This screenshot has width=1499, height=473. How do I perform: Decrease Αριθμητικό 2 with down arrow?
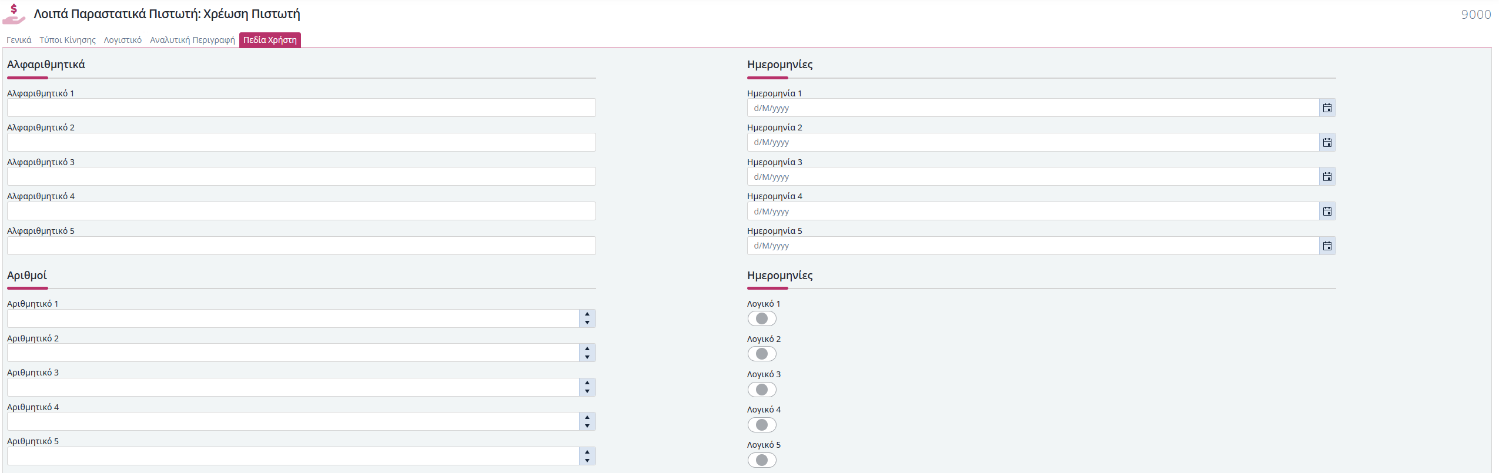(587, 357)
